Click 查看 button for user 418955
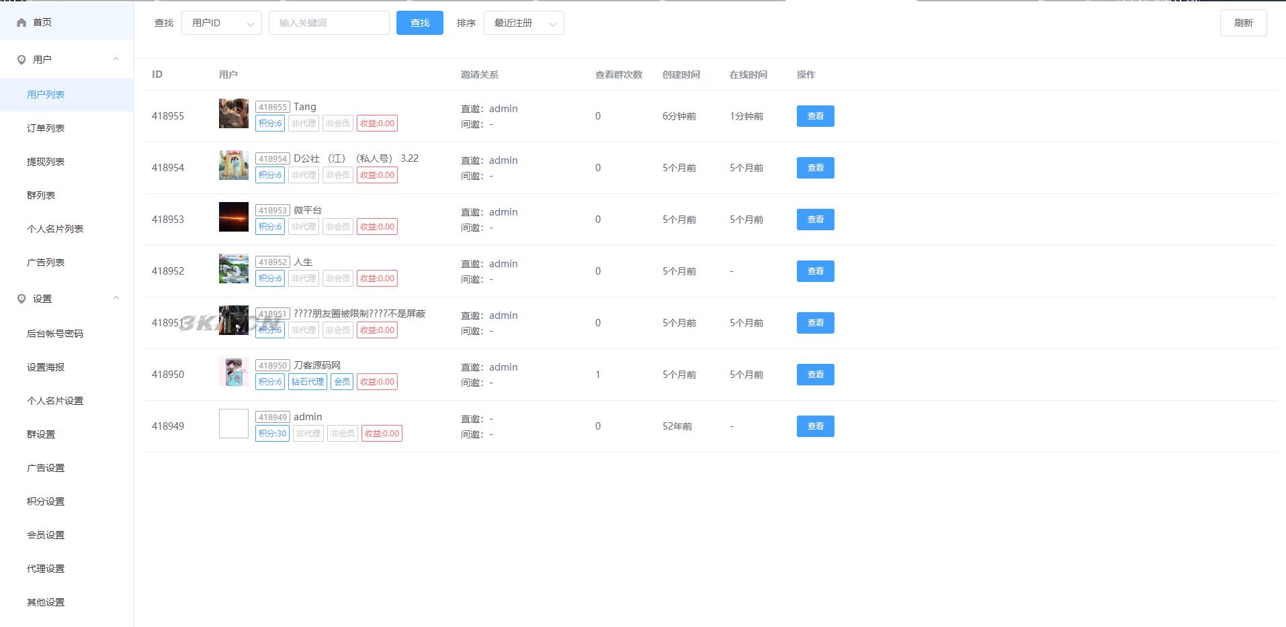 point(815,116)
